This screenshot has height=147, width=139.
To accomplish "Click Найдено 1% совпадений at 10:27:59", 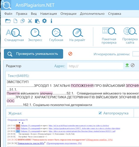I will pos(30,126).
